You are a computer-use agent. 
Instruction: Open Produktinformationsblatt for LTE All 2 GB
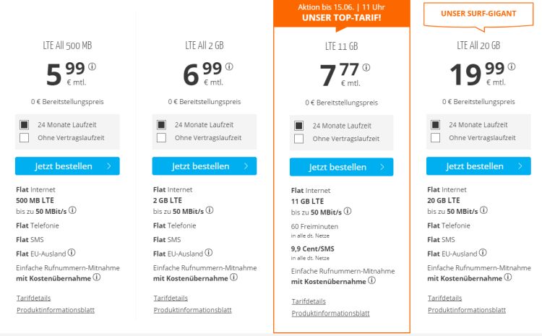[x=192, y=310]
